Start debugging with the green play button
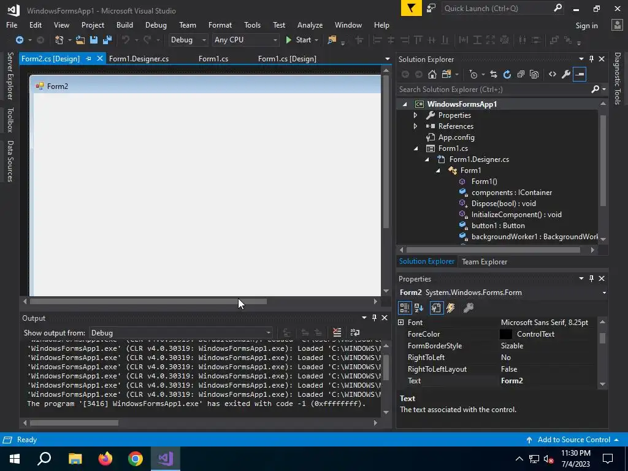Image resolution: width=628 pixels, height=471 pixels. point(288,40)
